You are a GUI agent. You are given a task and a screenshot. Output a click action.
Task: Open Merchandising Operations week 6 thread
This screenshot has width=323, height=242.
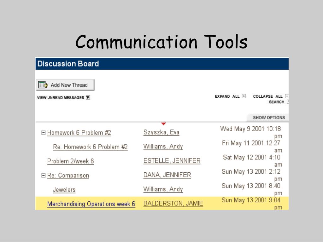coord(91,204)
